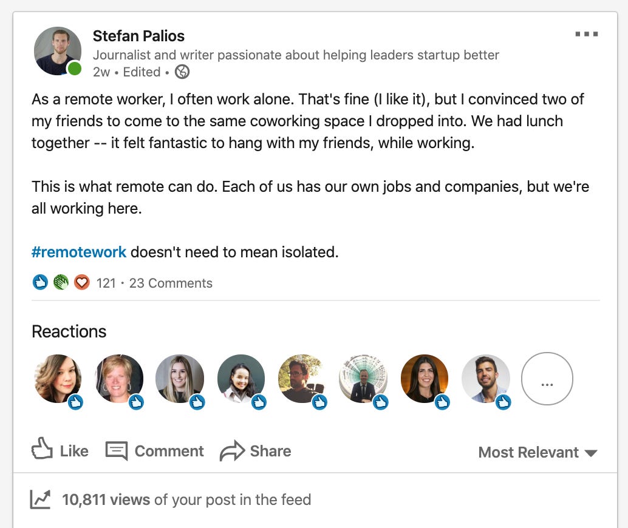This screenshot has height=528, width=628.
Task: Click the last reactor's avatar with beard
Action: 485,379
